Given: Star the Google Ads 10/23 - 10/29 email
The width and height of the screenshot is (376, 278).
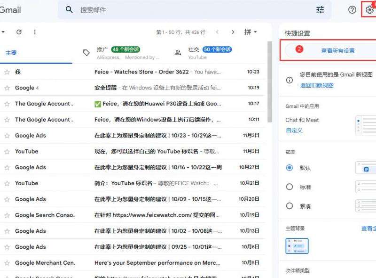Looking at the screenshot, I should 7,136.
